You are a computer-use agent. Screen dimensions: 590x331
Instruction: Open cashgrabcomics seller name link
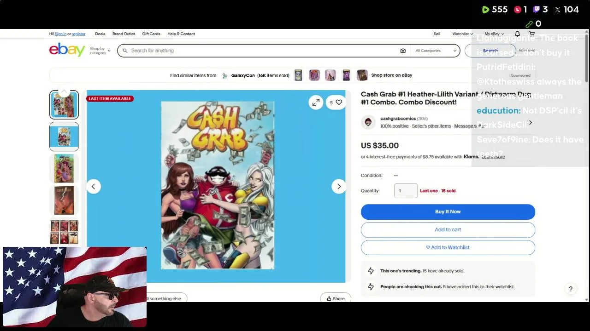coord(398,119)
